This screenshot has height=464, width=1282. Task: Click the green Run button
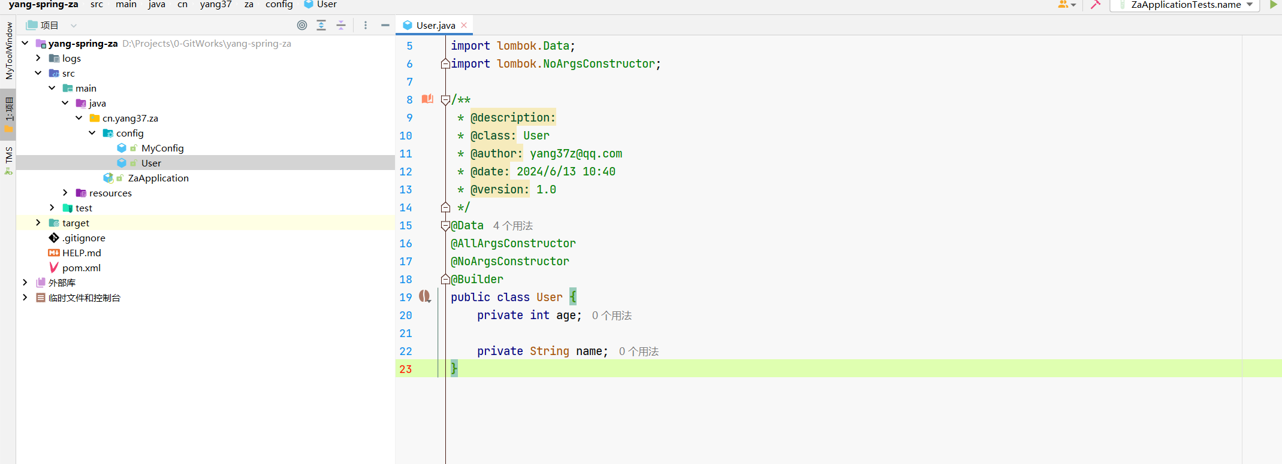1273,4
